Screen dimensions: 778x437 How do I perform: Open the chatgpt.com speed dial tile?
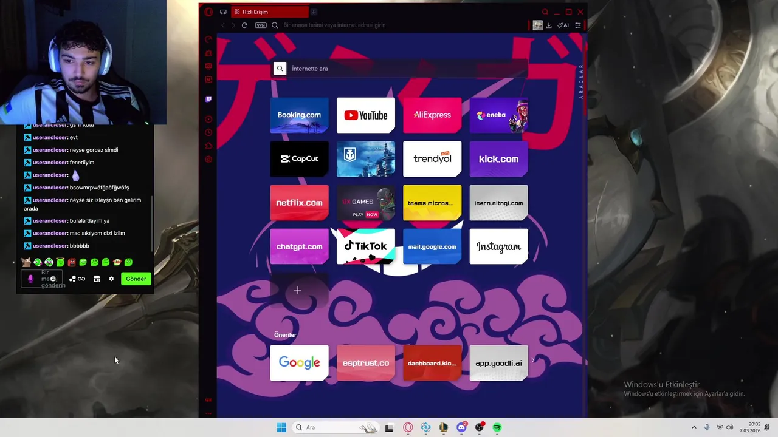tap(299, 246)
